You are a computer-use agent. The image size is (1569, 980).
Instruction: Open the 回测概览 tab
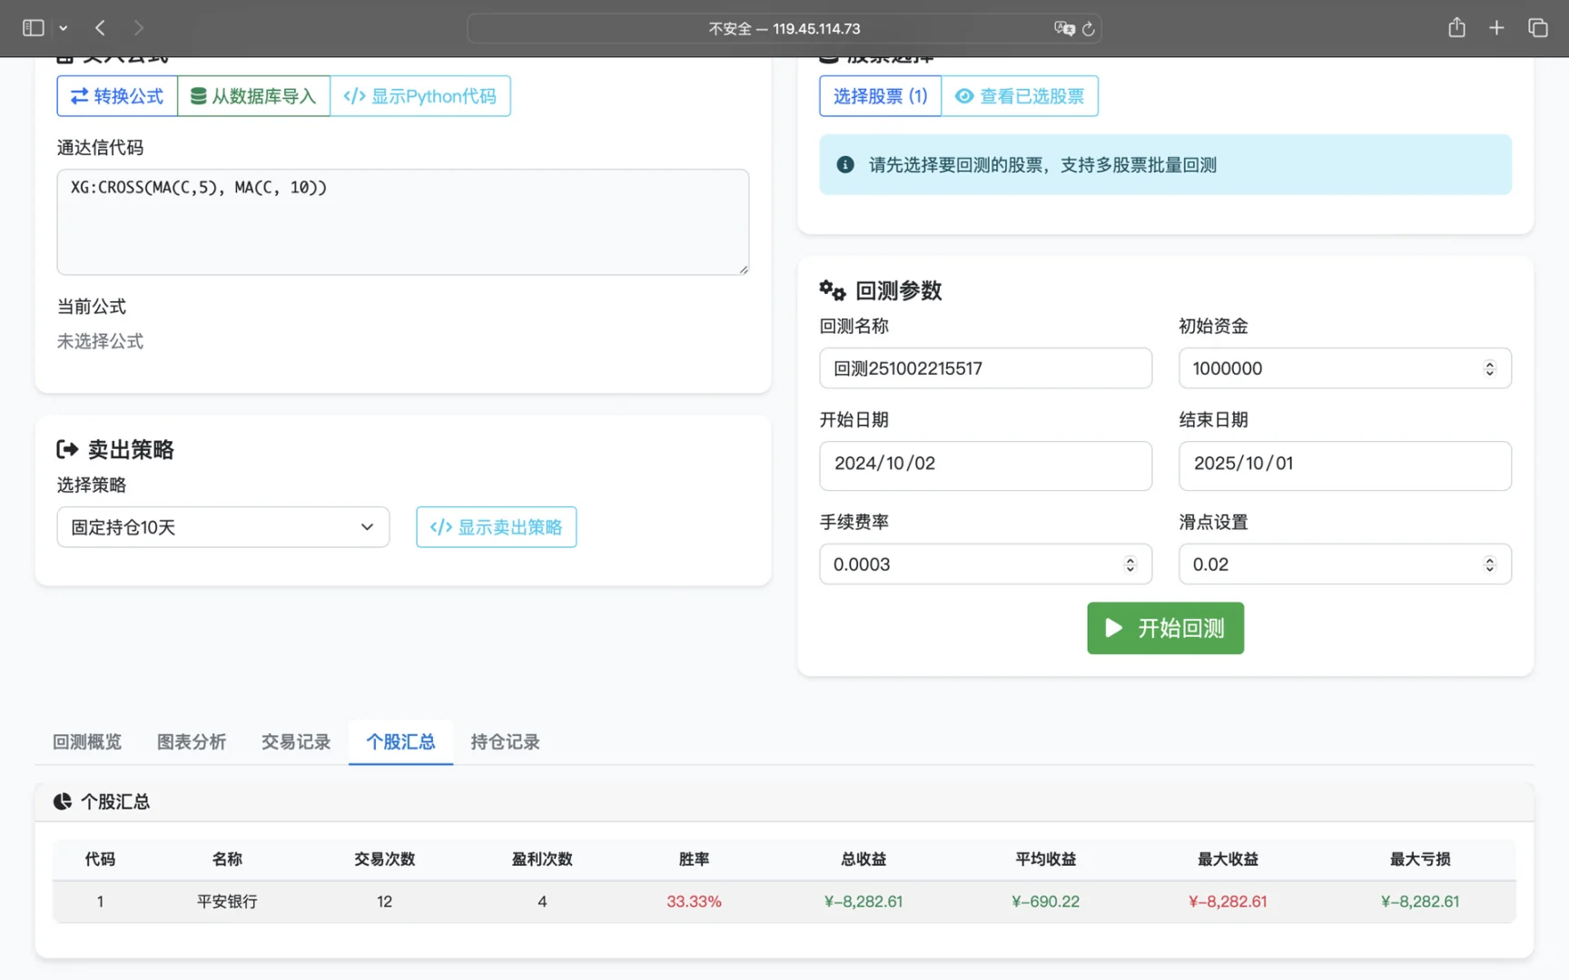86,741
